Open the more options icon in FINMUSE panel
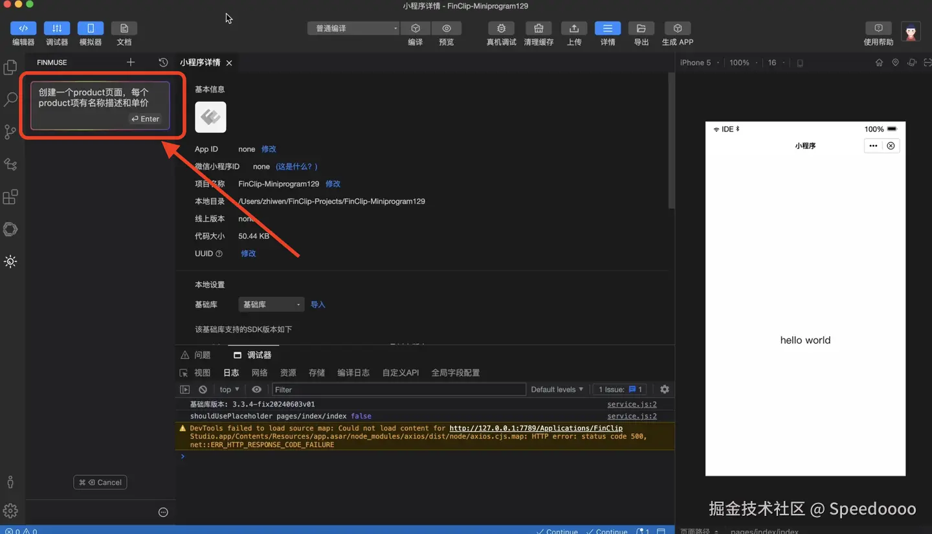The height and width of the screenshot is (534, 932). 163,512
